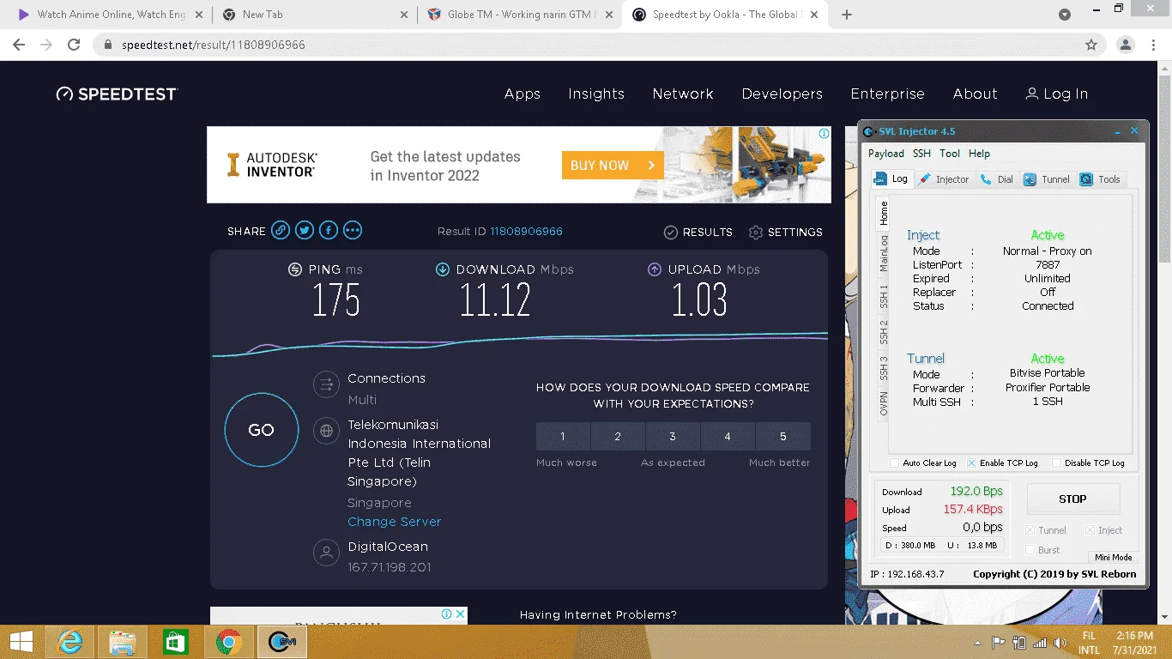Share result via copy link icon
The image size is (1172, 659).
(281, 230)
